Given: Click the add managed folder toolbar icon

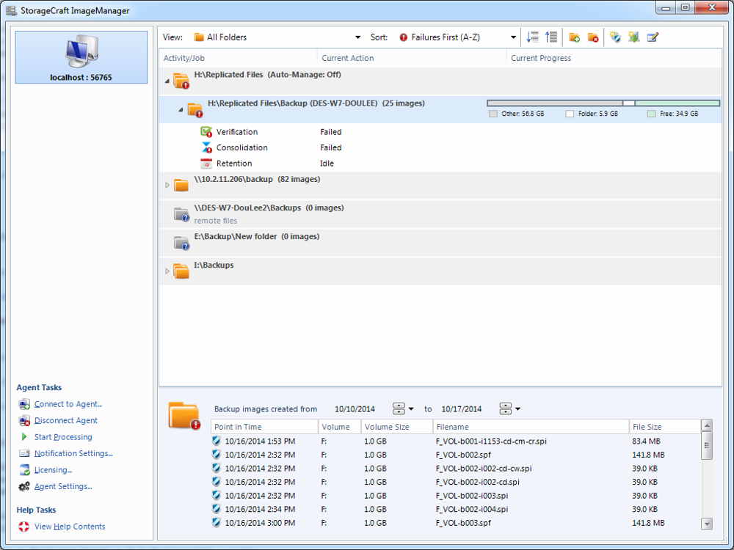Looking at the screenshot, I should tap(575, 37).
